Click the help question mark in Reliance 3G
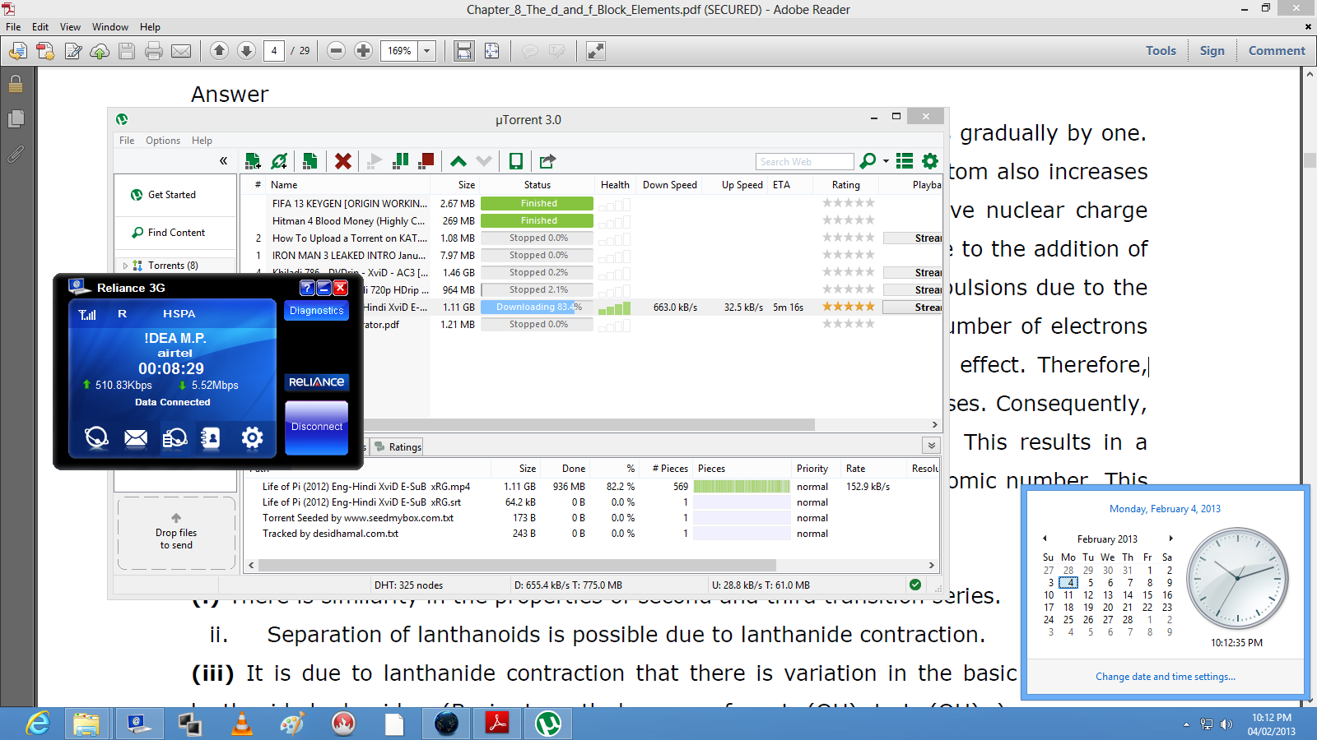This screenshot has height=740, width=1317. point(307,288)
